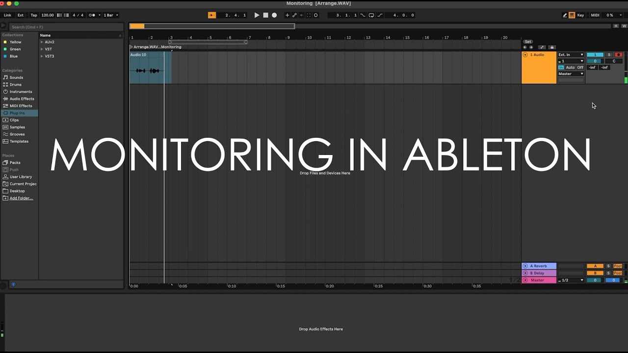
Task: Expand the VST3 plug-in folder
Action: click(42, 56)
